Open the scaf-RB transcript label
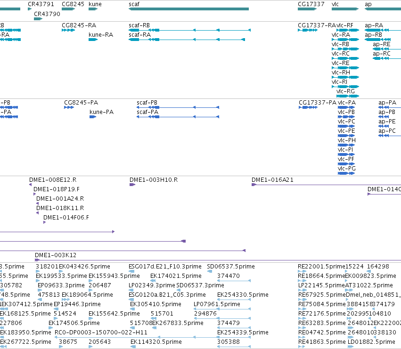 139,25
